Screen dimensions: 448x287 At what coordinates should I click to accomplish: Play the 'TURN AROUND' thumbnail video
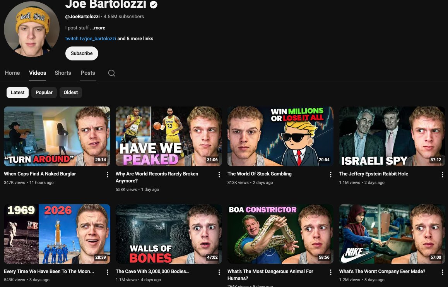click(57, 136)
